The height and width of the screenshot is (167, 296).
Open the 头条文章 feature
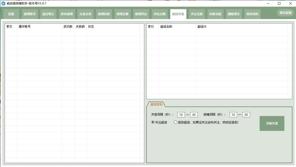(85, 13)
